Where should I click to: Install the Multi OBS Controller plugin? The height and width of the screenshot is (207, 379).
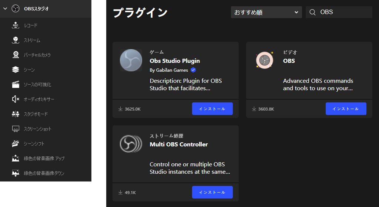click(212, 192)
